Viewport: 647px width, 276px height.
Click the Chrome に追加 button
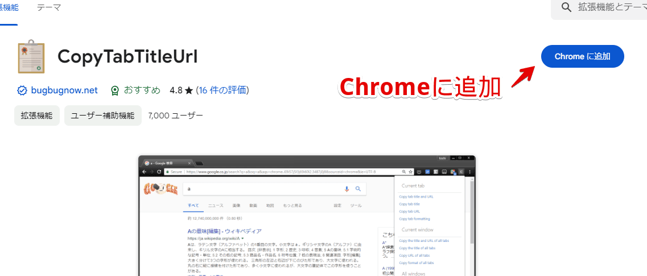coord(582,56)
